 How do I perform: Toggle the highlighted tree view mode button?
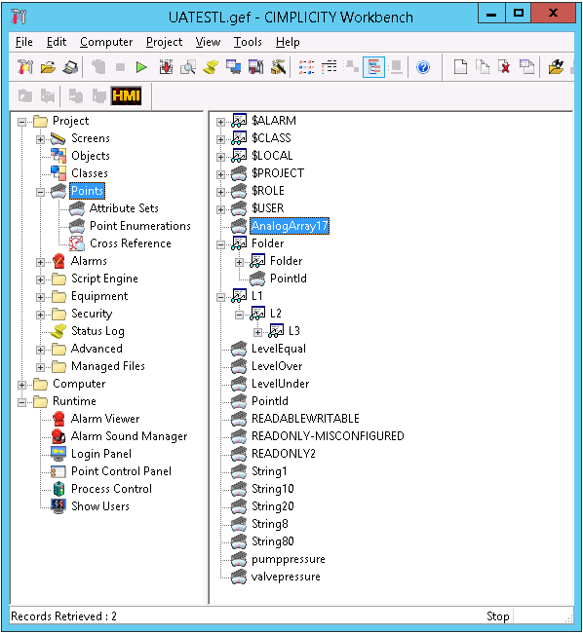pos(374,67)
